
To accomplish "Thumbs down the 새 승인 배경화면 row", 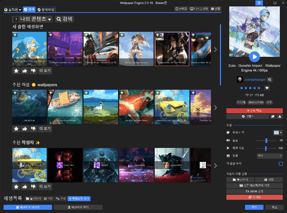I will pyautogui.click(x=33, y=71).
